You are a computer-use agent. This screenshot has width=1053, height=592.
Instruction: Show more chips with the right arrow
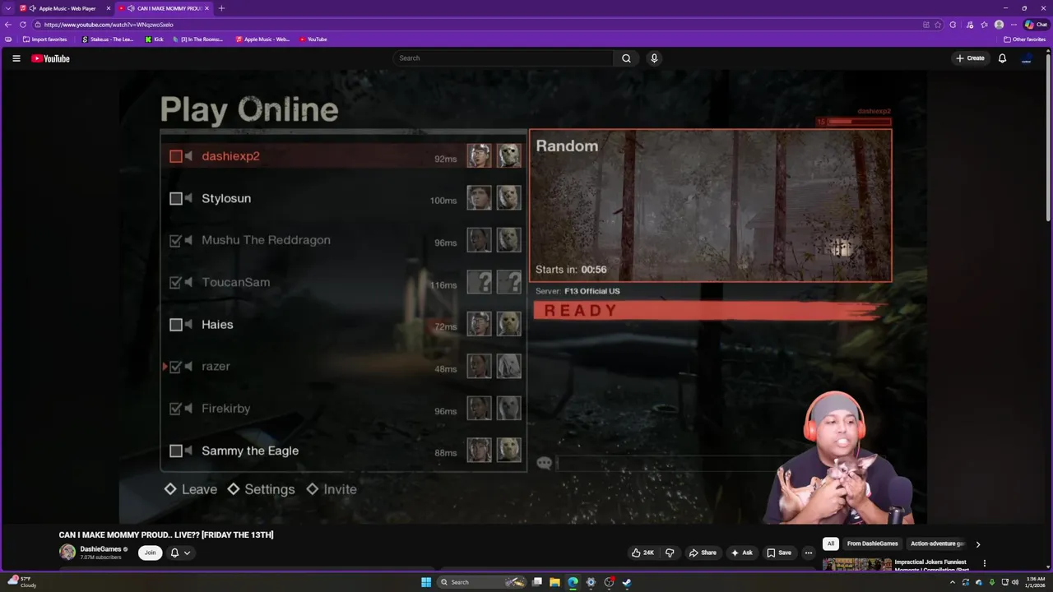coord(977,543)
